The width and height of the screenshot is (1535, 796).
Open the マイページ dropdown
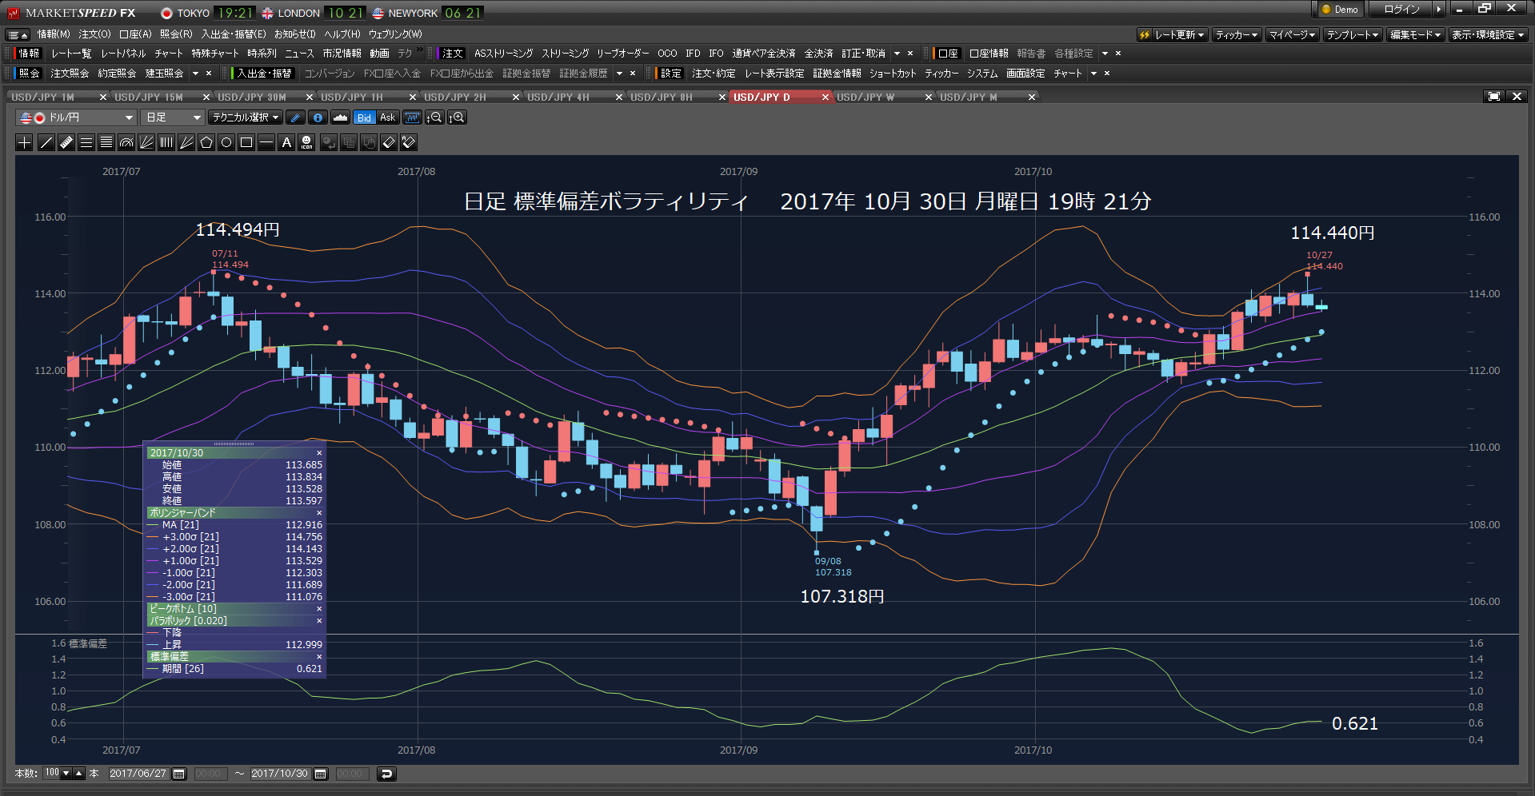point(1292,35)
